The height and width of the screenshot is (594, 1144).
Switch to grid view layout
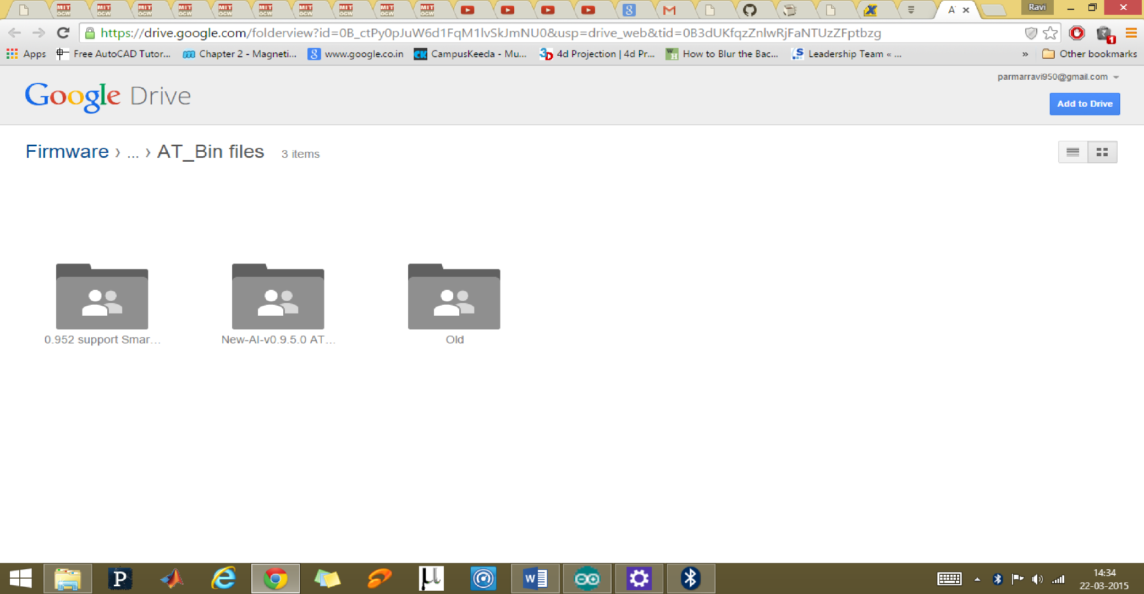(x=1102, y=152)
